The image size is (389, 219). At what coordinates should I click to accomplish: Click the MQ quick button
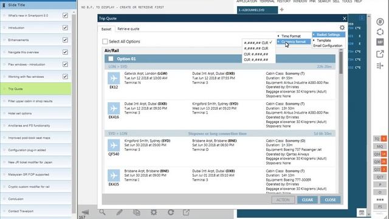tap(380, 147)
